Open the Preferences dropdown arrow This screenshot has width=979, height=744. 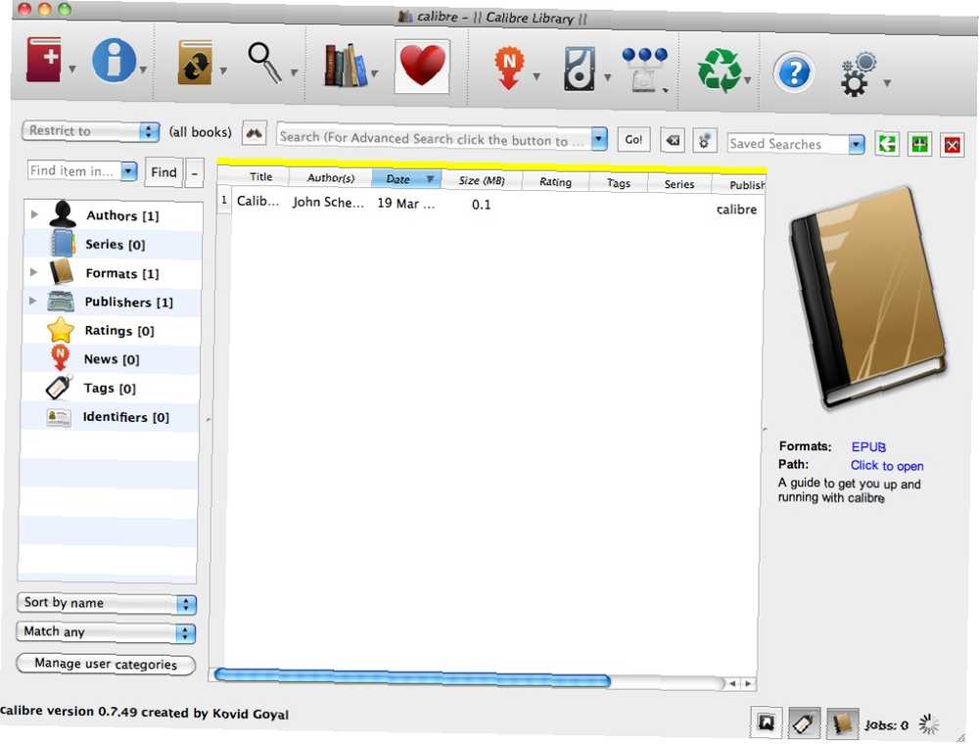[x=887, y=82]
